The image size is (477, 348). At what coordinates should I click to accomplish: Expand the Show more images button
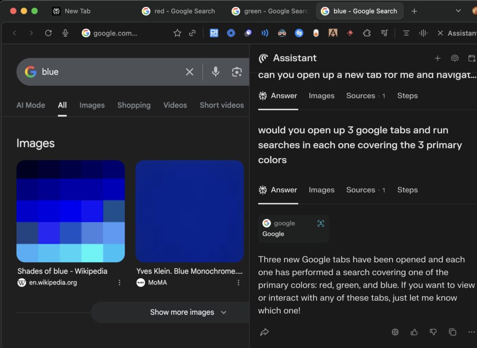tap(188, 313)
